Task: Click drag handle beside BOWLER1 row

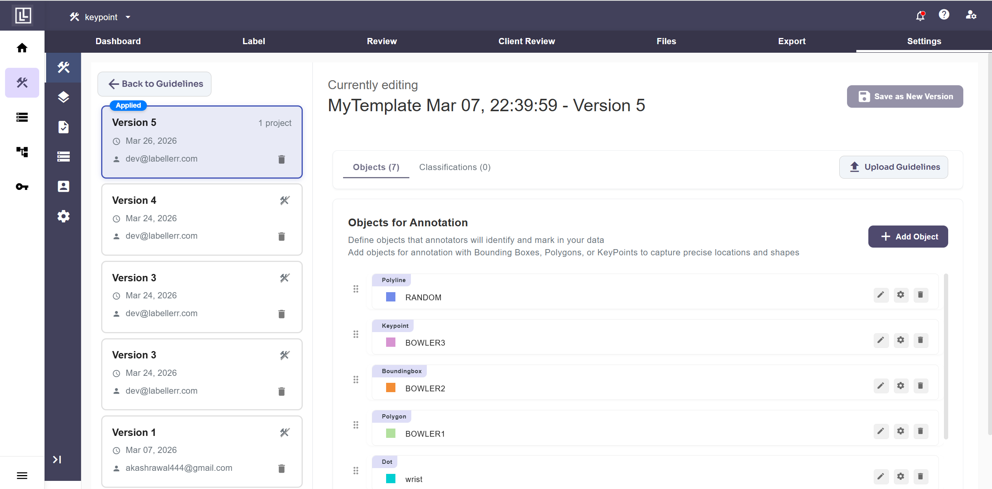Action: (356, 425)
